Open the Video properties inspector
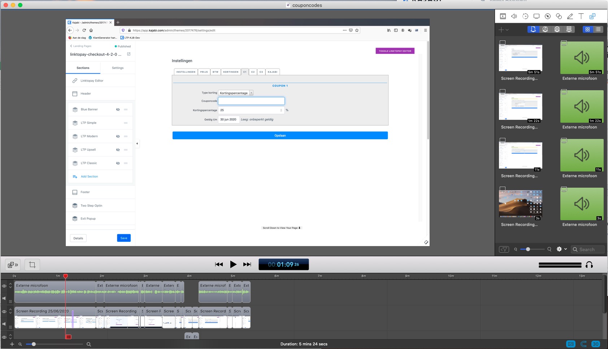The height and width of the screenshot is (349, 608). coord(503,16)
